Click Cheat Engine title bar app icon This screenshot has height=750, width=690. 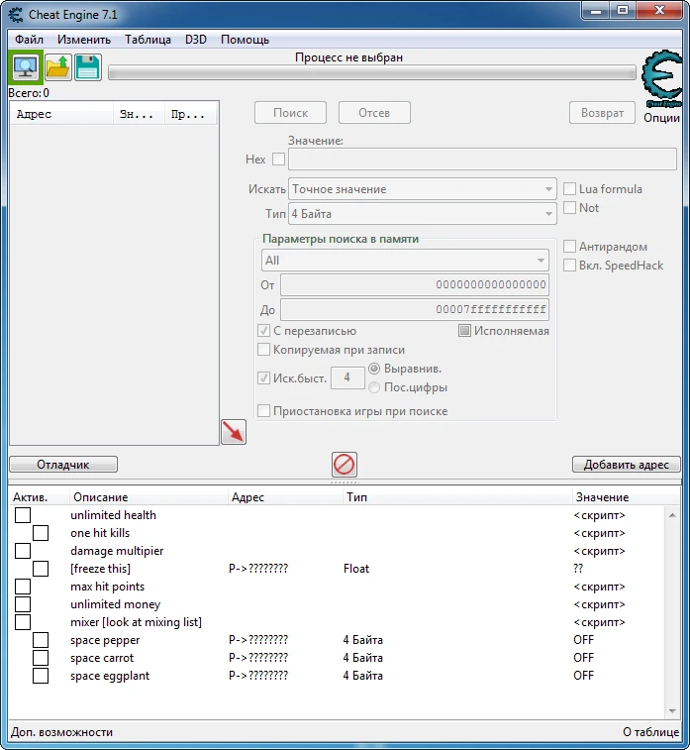tap(14, 15)
